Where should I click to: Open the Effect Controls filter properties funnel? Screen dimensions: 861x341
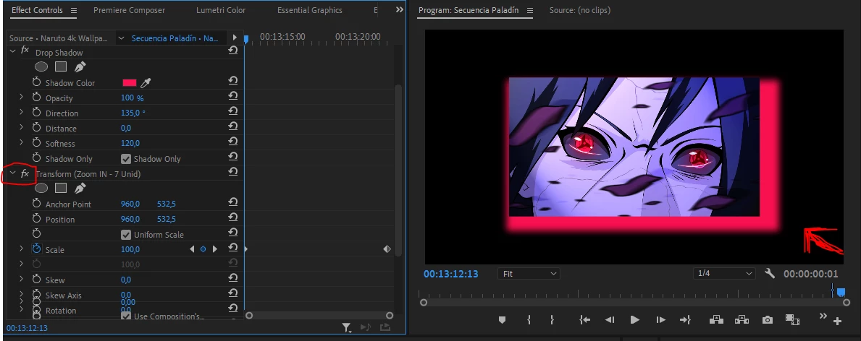tap(346, 327)
